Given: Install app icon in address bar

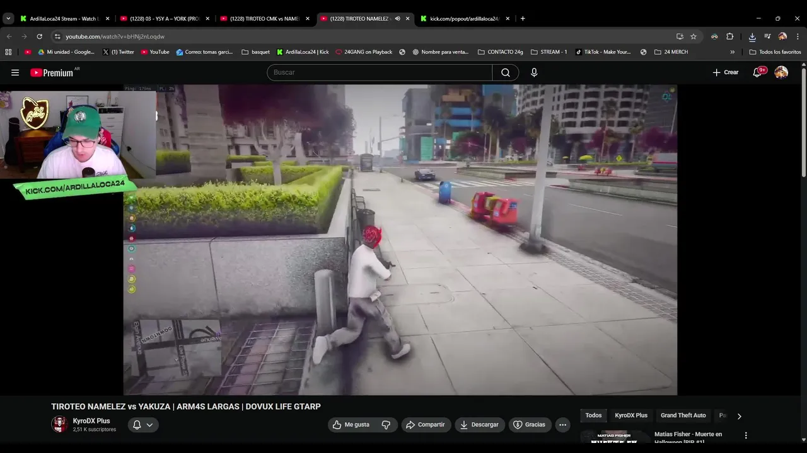Looking at the screenshot, I should click(680, 36).
